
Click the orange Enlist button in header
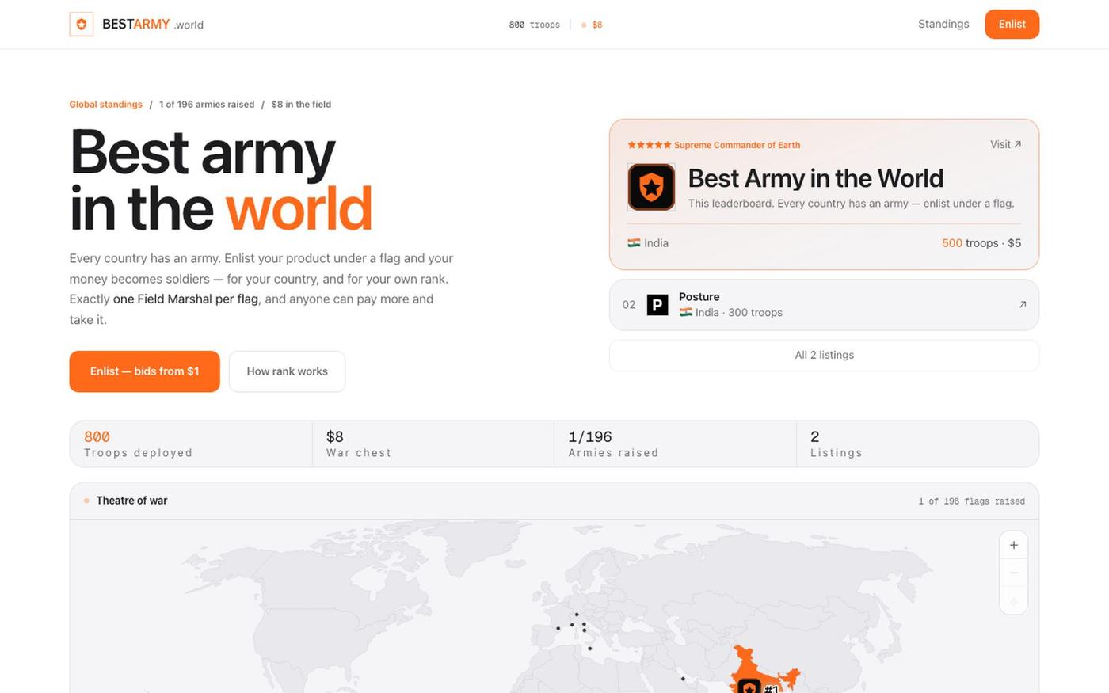click(1012, 24)
